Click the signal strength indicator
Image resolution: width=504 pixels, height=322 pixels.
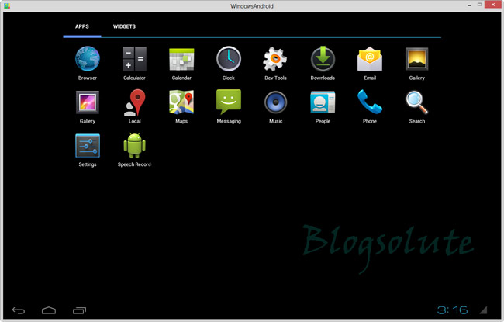[x=483, y=310]
